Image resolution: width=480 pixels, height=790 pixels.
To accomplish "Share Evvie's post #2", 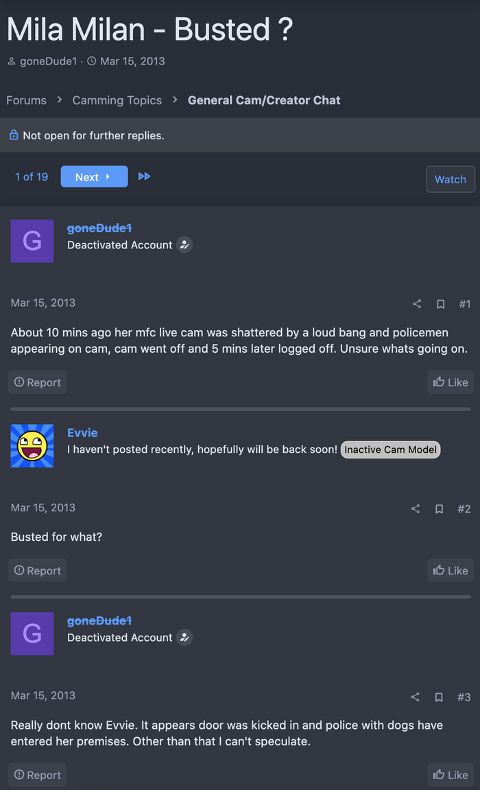I will (x=415, y=509).
